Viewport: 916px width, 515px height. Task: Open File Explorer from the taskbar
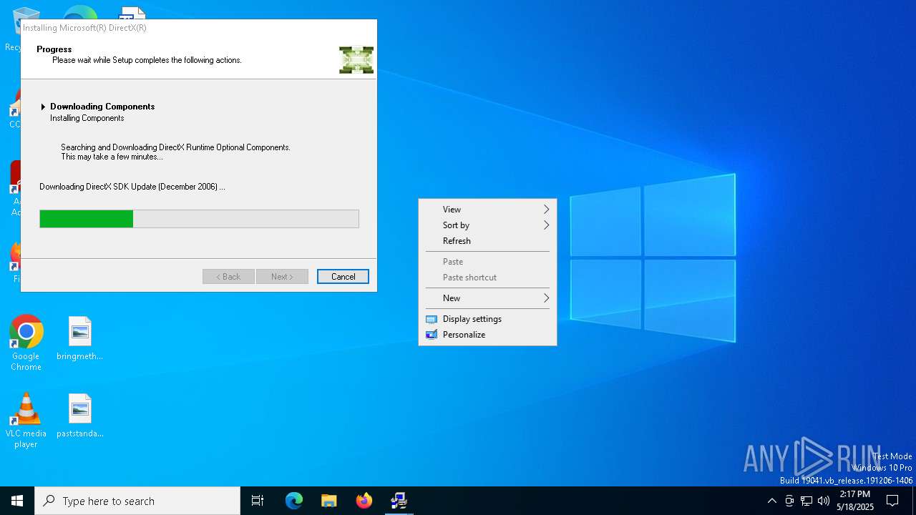(x=329, y=501)
